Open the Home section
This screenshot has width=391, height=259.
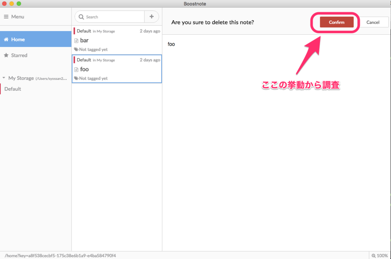pyautogui.click(x=36, y=39)
